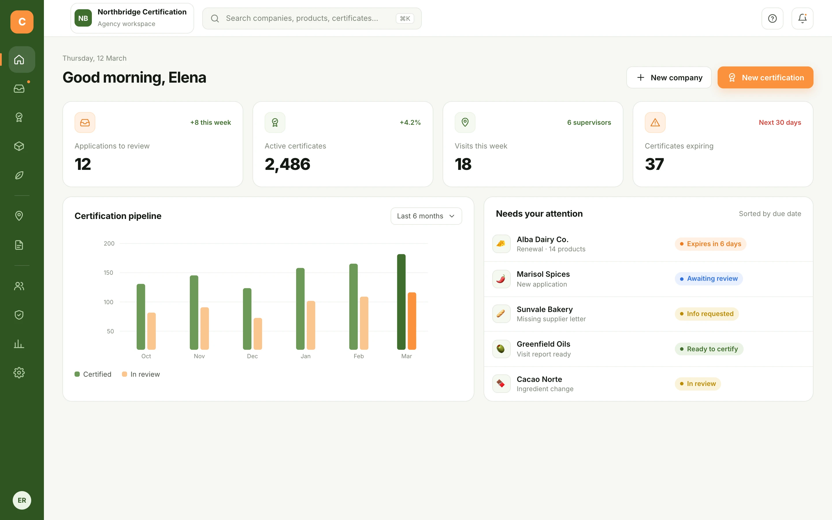Open the settings gear sidebar icon

click(19, 372)
